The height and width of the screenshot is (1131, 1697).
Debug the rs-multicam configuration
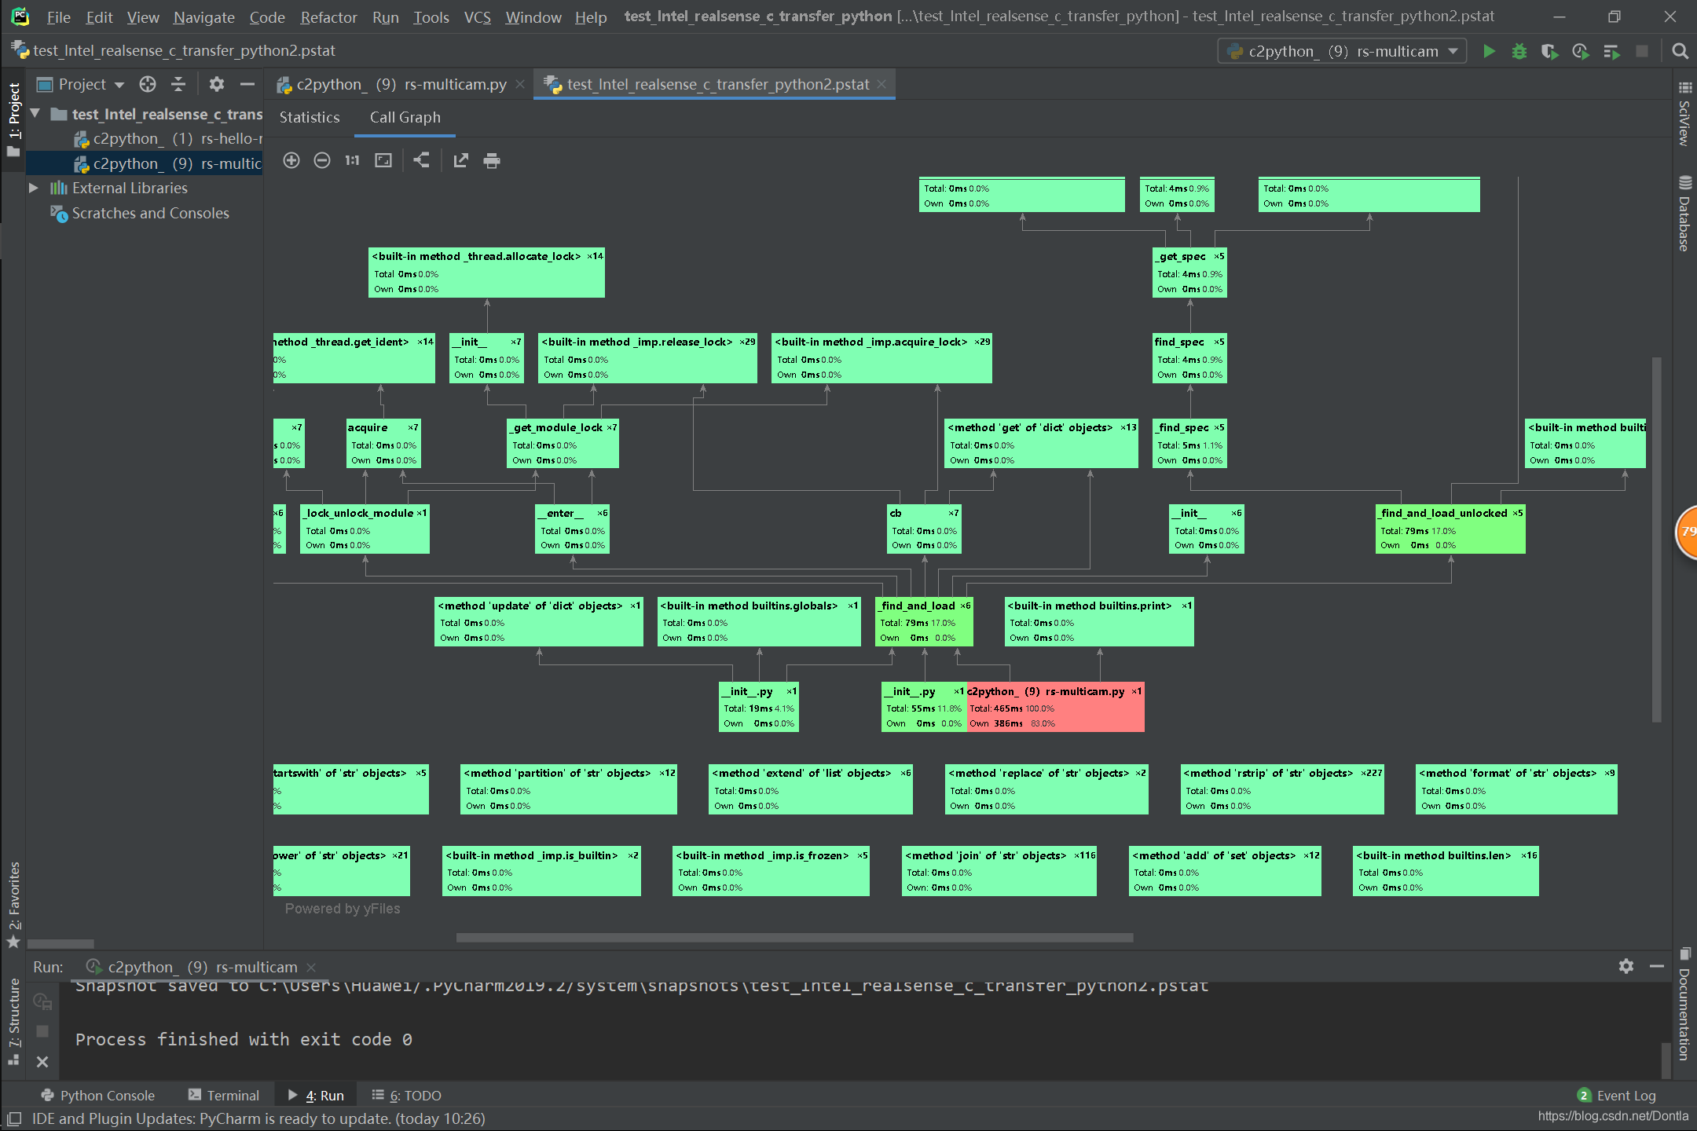[x=1519, y=50]
